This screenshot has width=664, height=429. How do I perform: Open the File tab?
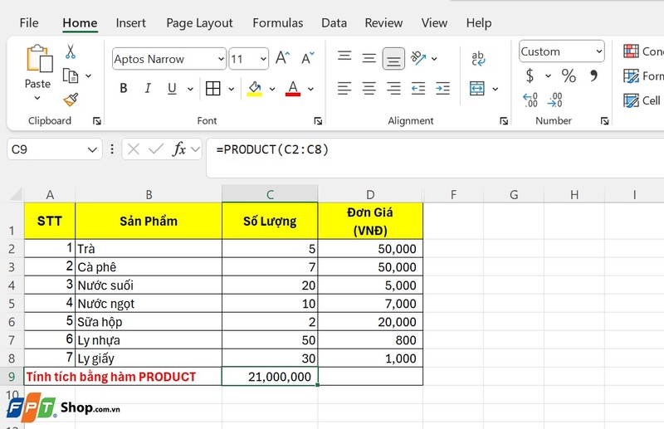click(x=29, y=23)
